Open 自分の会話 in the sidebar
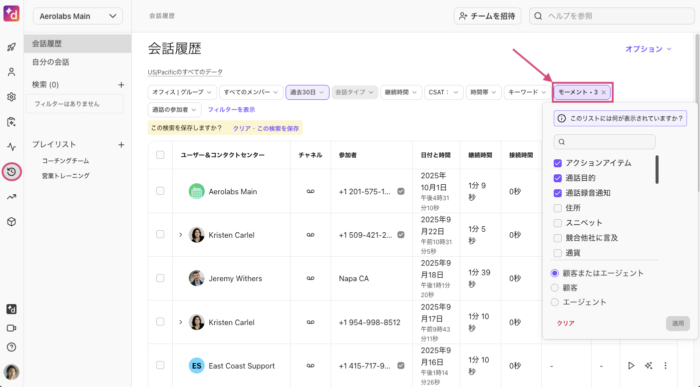 click(x=51, y=62)
